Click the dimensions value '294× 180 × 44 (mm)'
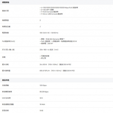This screenshot has height=113, width=113. click(49, 50)
